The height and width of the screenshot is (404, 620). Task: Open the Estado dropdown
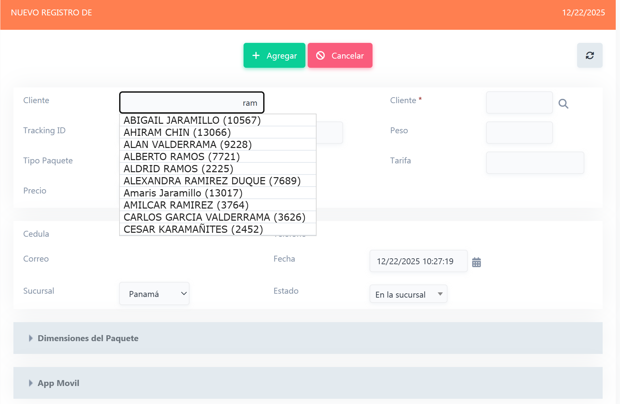coord(408,294)
